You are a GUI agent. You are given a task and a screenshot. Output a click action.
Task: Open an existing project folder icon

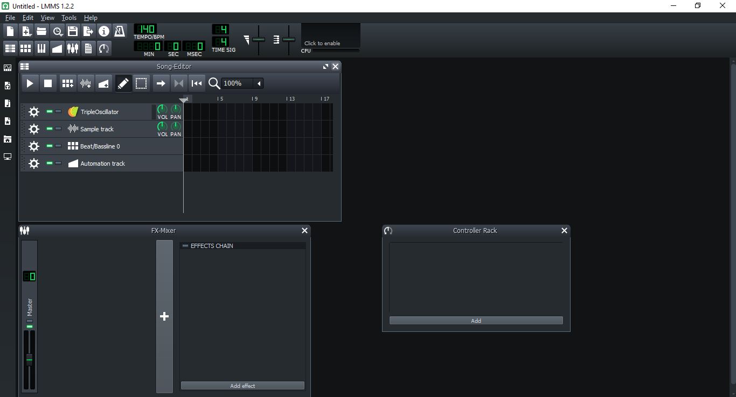point(41,31)
